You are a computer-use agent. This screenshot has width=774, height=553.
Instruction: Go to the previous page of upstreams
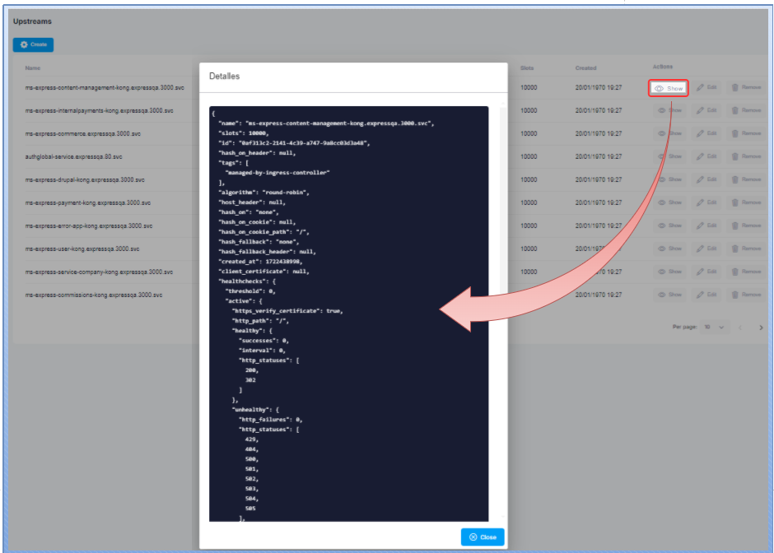click(740, 328)
